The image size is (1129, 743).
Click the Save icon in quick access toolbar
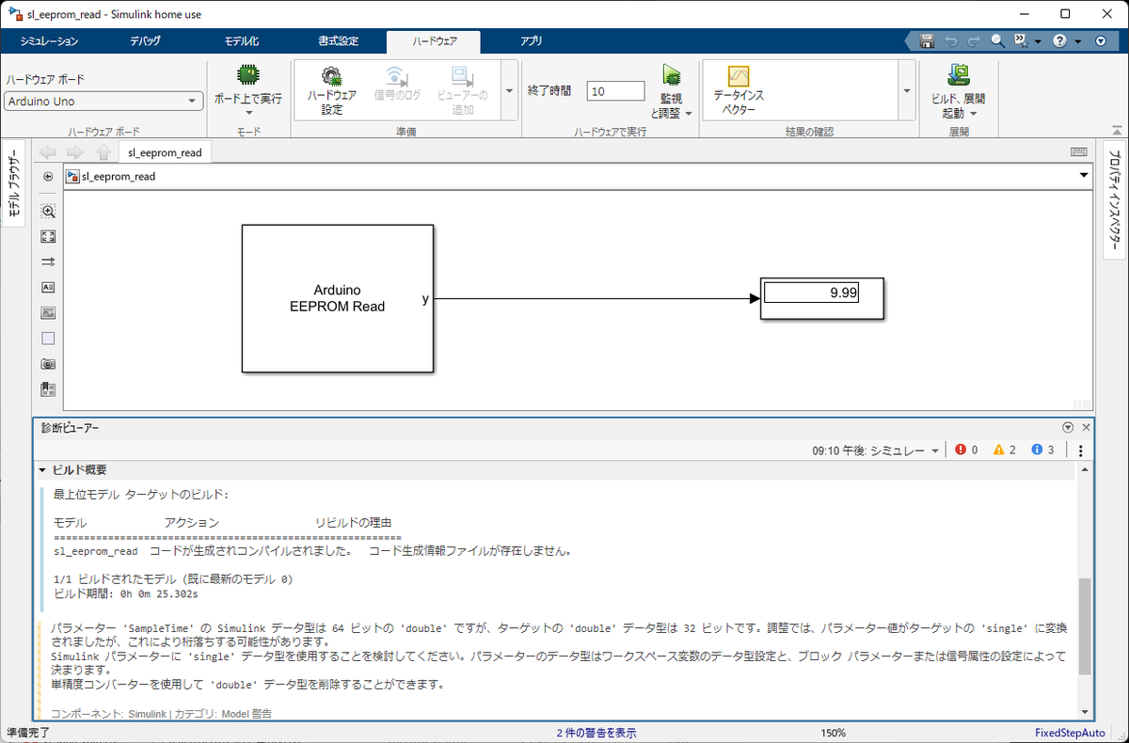coord(927,41)
